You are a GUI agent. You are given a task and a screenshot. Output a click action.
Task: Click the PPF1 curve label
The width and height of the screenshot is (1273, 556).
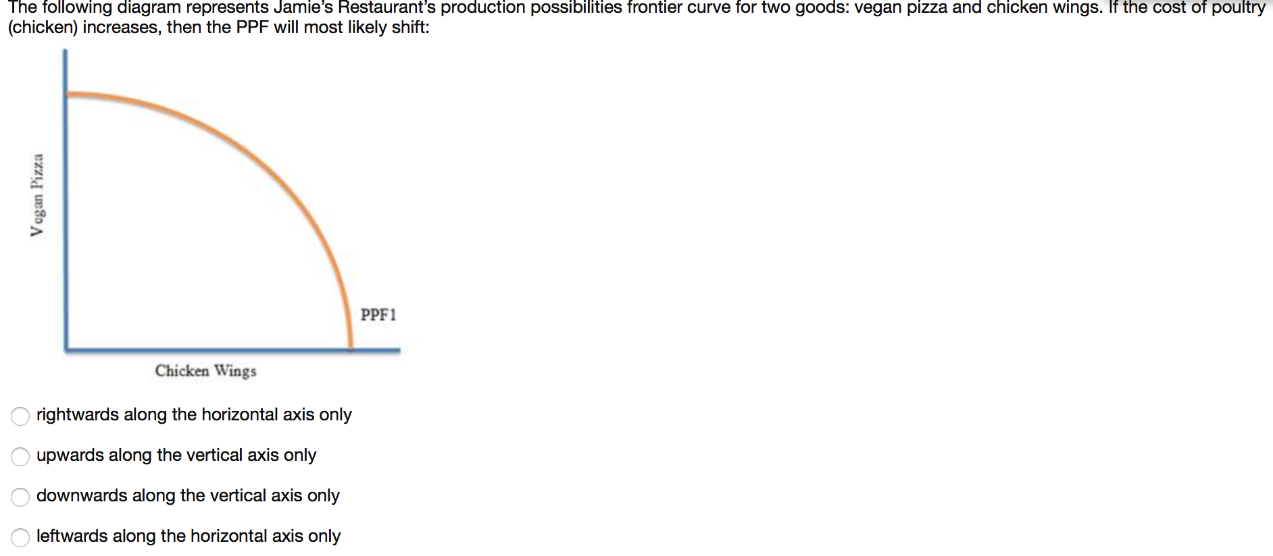click(378, 314)
